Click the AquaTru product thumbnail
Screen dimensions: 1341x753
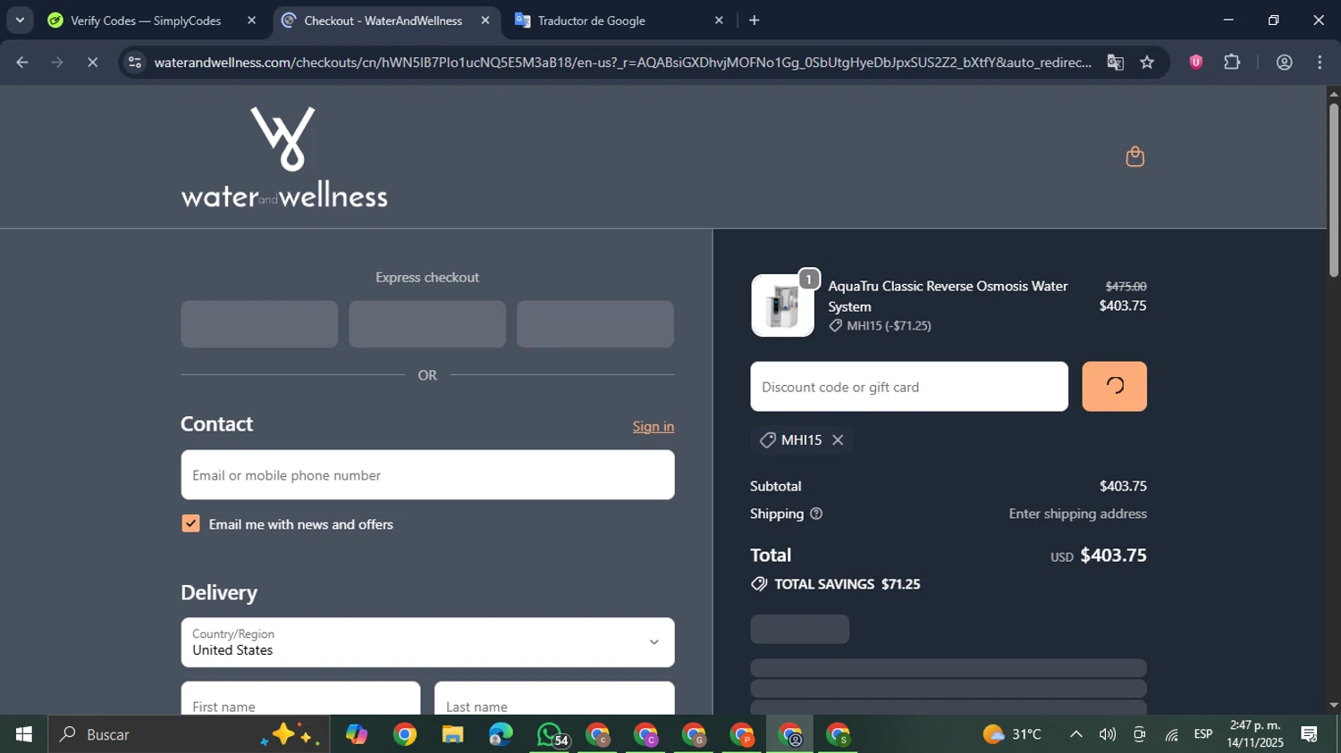click(x=782, y=305)
